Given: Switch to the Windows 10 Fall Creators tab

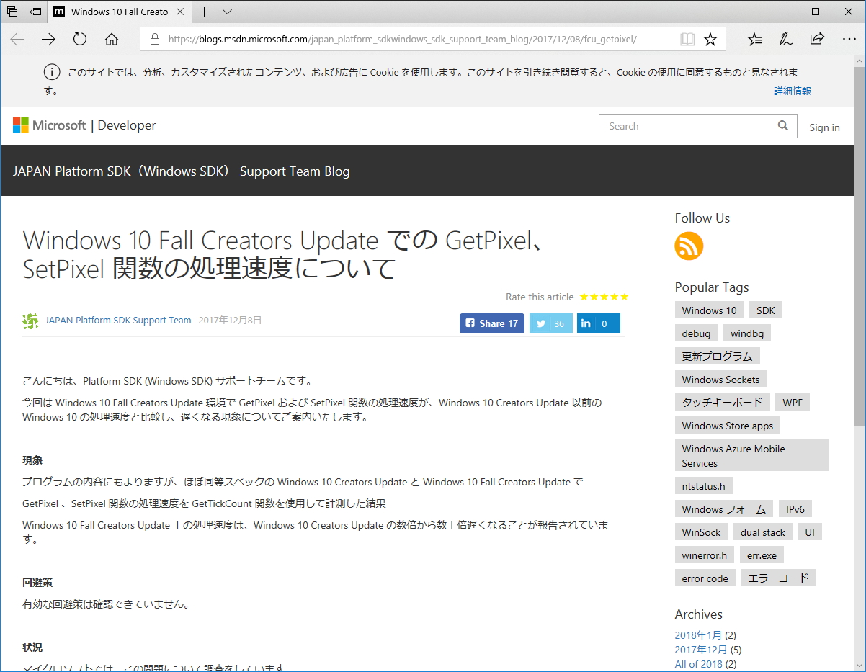Looking at the screenshot, I should click(119, 12).
